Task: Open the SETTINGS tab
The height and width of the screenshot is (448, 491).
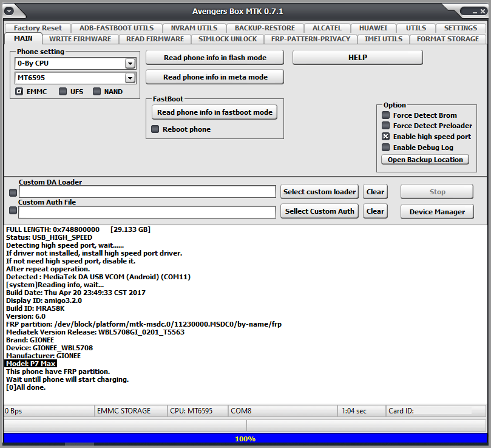Action: pos(461,28)
